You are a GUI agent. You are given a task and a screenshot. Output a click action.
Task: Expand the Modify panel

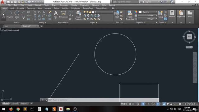(43, 22)
